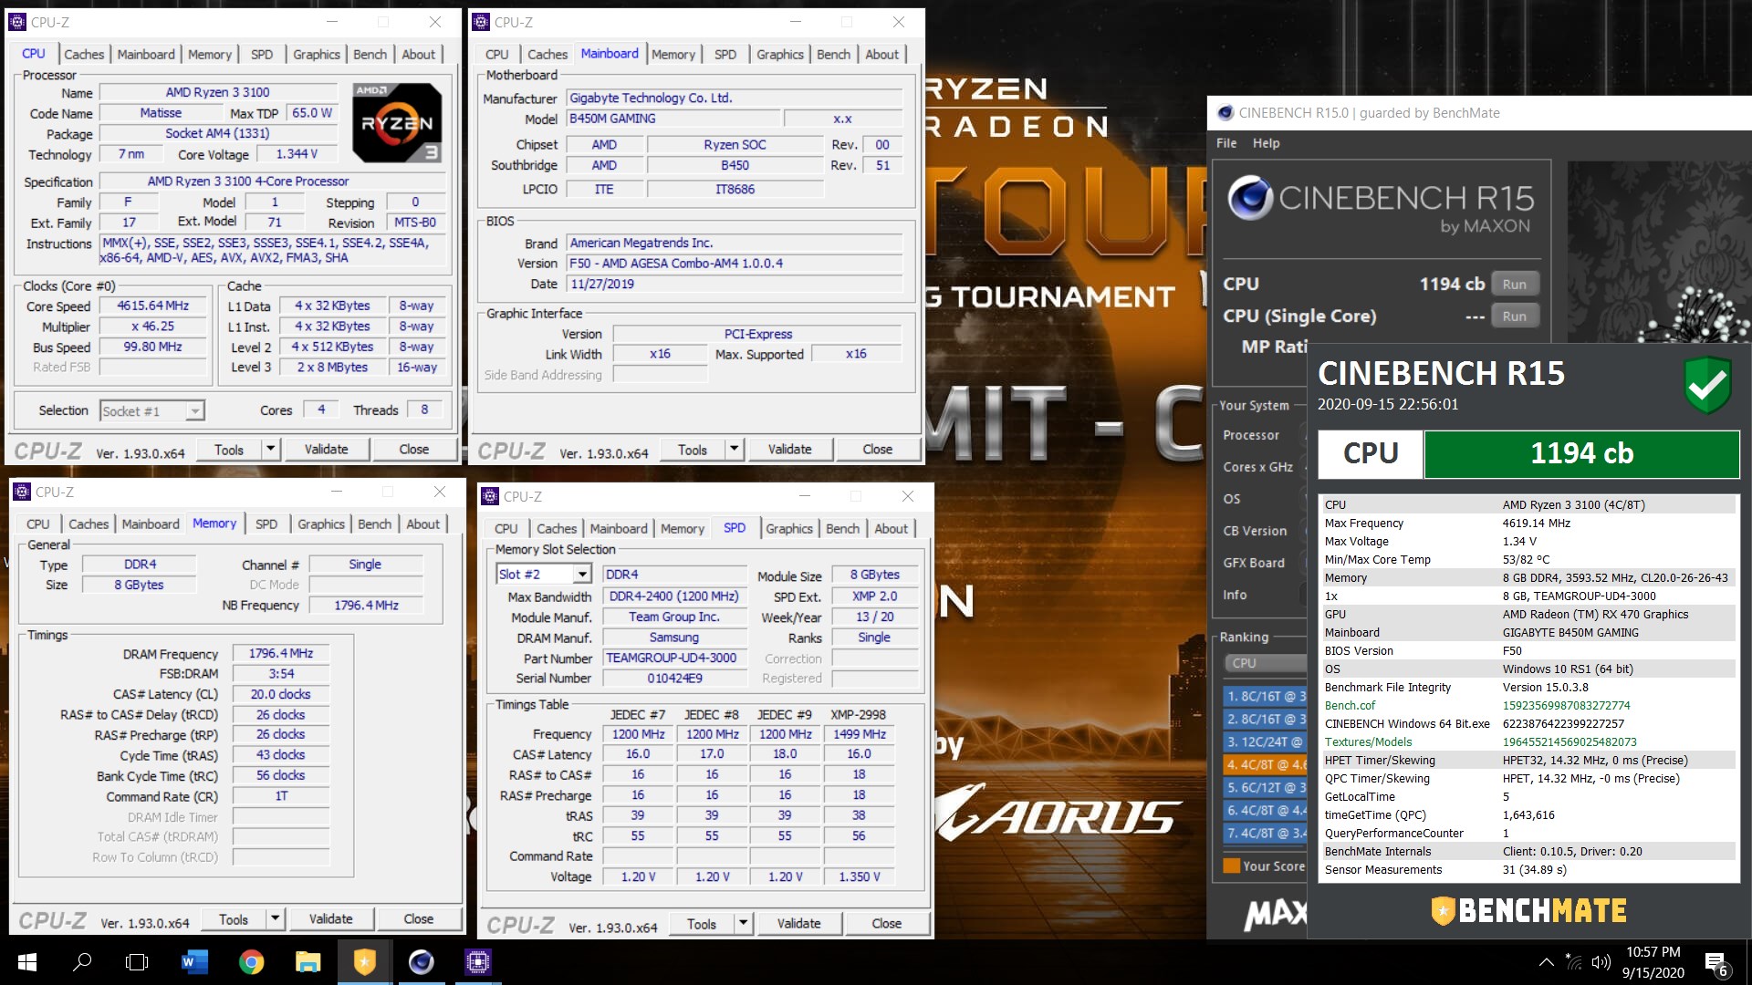The image size is (1752, 985).
Task: Open Task View icon in taskbar
Action: tap(137, 962)
